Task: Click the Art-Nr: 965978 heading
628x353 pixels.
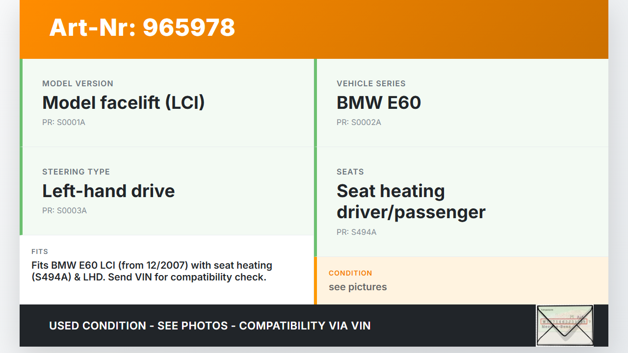Action: coord(142,27)
